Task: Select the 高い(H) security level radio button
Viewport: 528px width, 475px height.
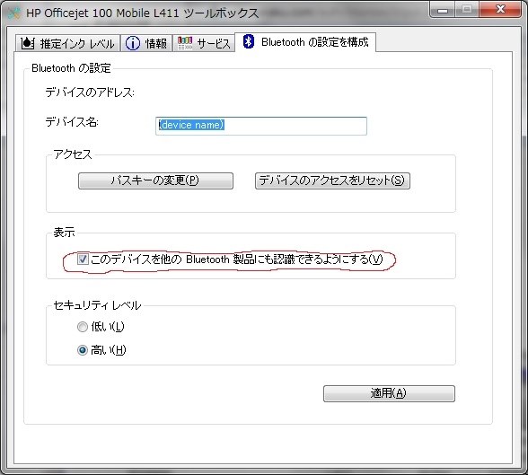Action: (83, 350)
